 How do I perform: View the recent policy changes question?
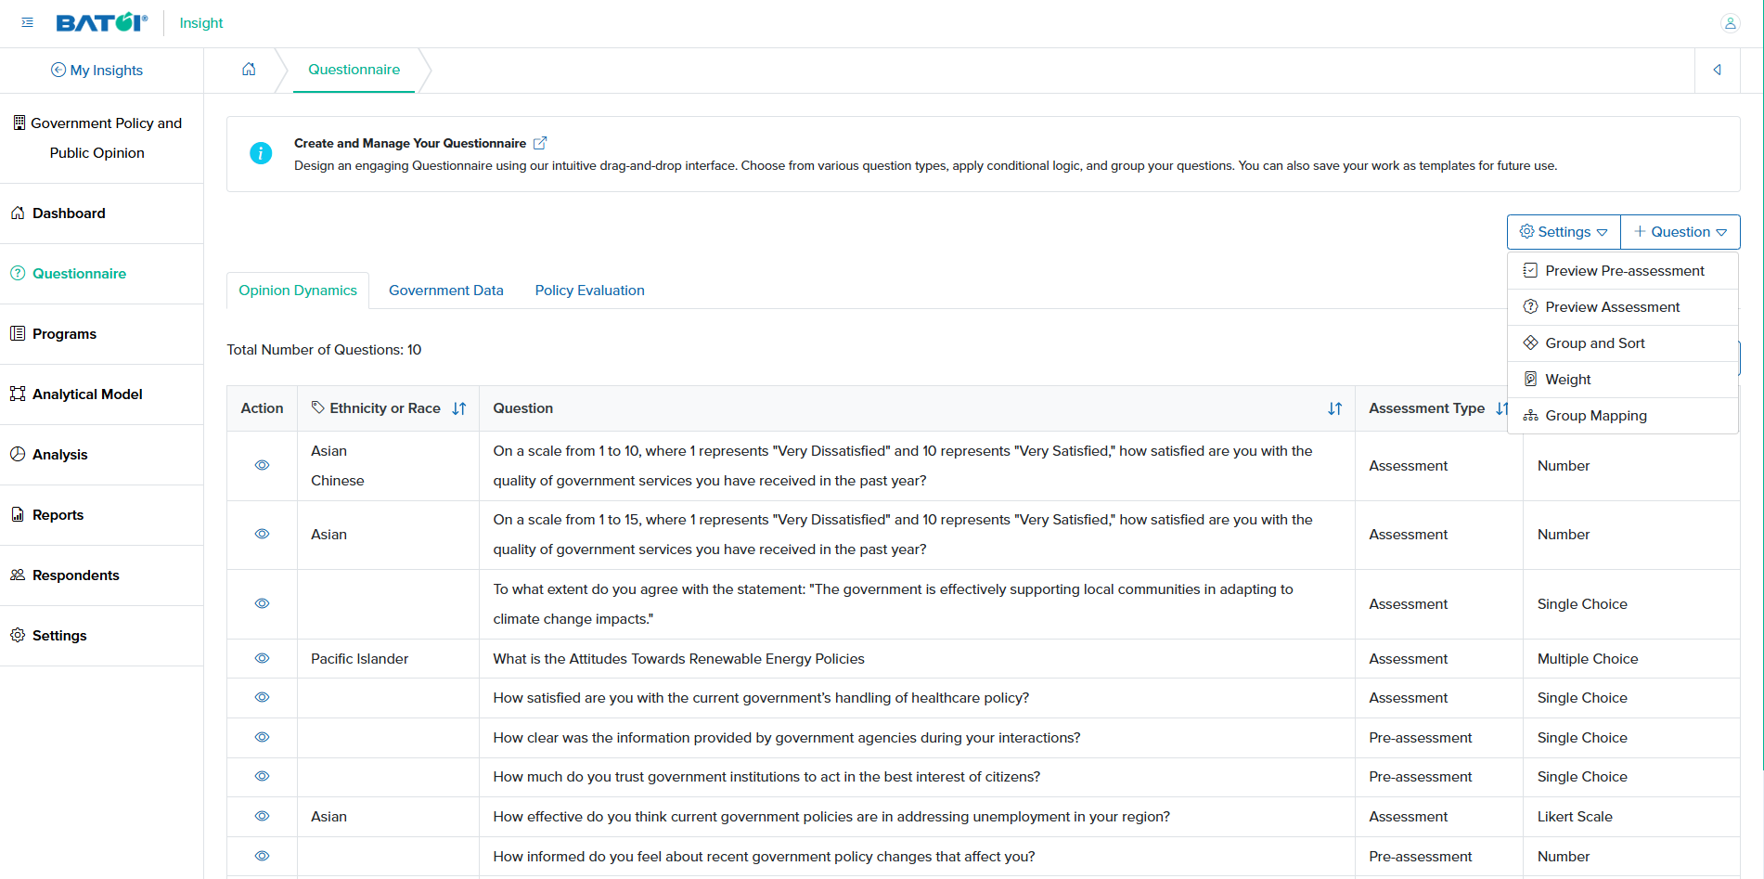(263, 856)
